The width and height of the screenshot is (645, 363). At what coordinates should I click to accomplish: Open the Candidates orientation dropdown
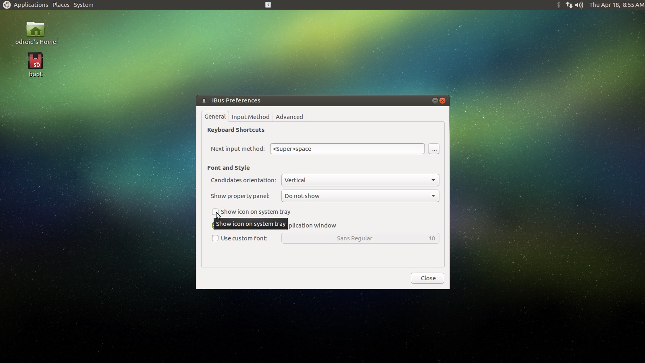click(360, 180)
